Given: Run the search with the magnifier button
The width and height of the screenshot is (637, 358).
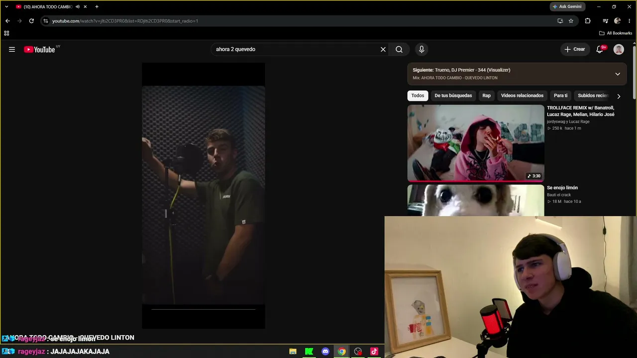Looking at the screenshot, I should coord(399,49).
